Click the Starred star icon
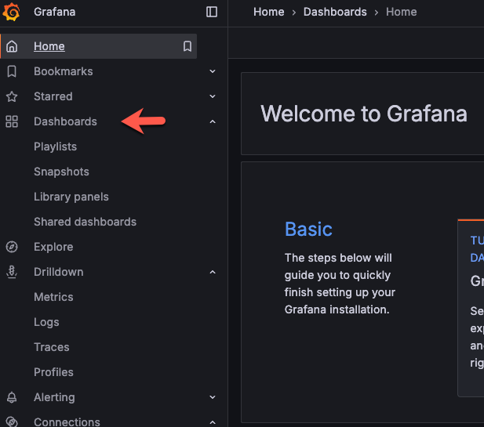This screenshot has width=484, height=427. [12, 96]
